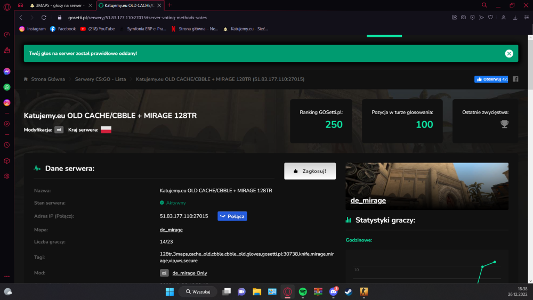
Task: Click server IP 51.83.177.110:27015 text
Action: pos(184,216)
